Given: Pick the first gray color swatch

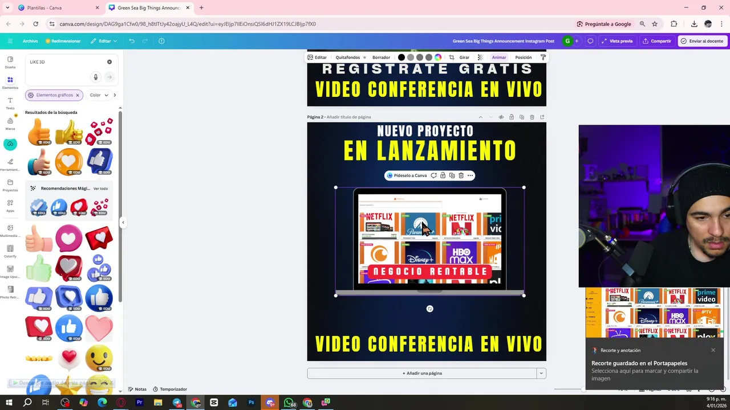Looking at the screenshot, I should coord(411,58).
